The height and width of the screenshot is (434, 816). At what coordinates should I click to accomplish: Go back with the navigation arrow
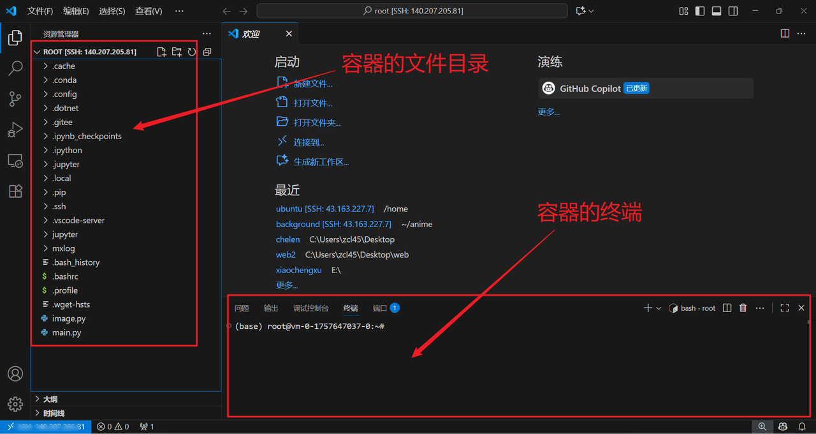(227, 11)
